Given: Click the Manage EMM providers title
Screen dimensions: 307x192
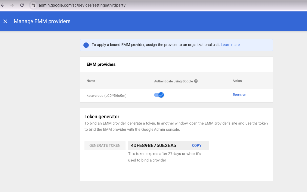Looking at the screenshot, I should tap(42, 21).
